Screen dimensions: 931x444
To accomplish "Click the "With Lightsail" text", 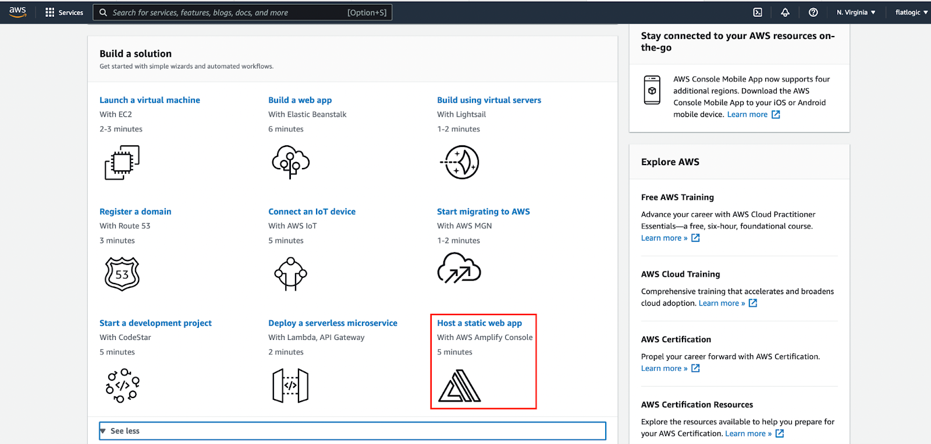I will (461, 114).
